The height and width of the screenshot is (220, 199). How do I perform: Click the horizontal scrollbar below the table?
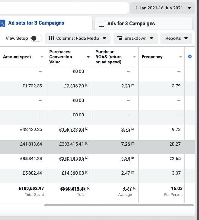119,205
